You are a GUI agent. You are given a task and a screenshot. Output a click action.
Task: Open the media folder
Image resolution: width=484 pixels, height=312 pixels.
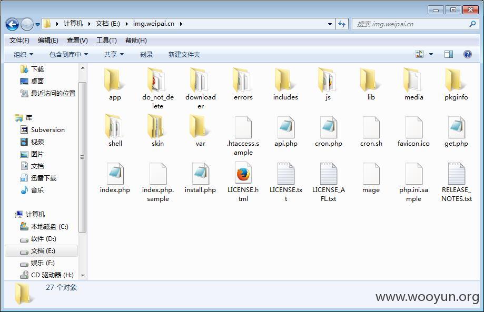[x=413, y=84]
